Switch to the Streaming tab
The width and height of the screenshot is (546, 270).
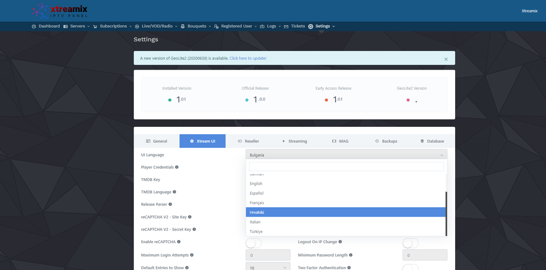click(294, 141)
